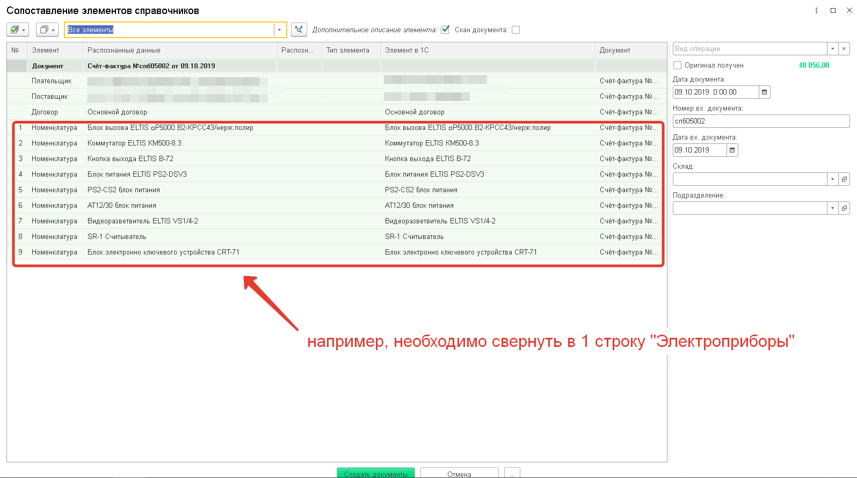This screenshot has height=478, width=857.
Task: Select the Плательщик row
Action: click(x=337, y=81)
